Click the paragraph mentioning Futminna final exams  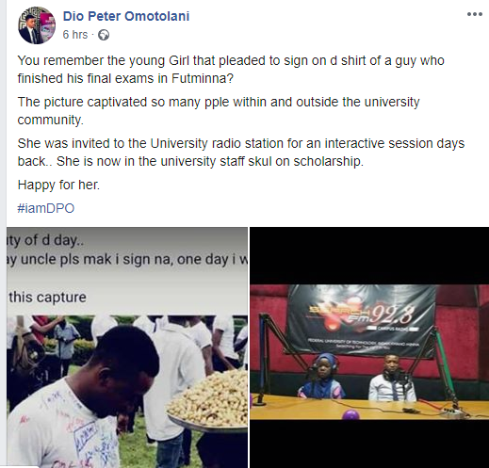click(231, 70)
